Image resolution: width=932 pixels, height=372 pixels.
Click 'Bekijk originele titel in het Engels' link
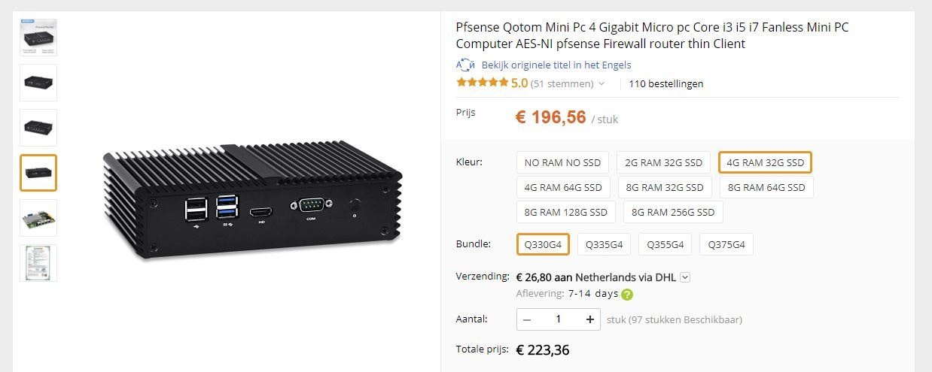click(556, 65)
